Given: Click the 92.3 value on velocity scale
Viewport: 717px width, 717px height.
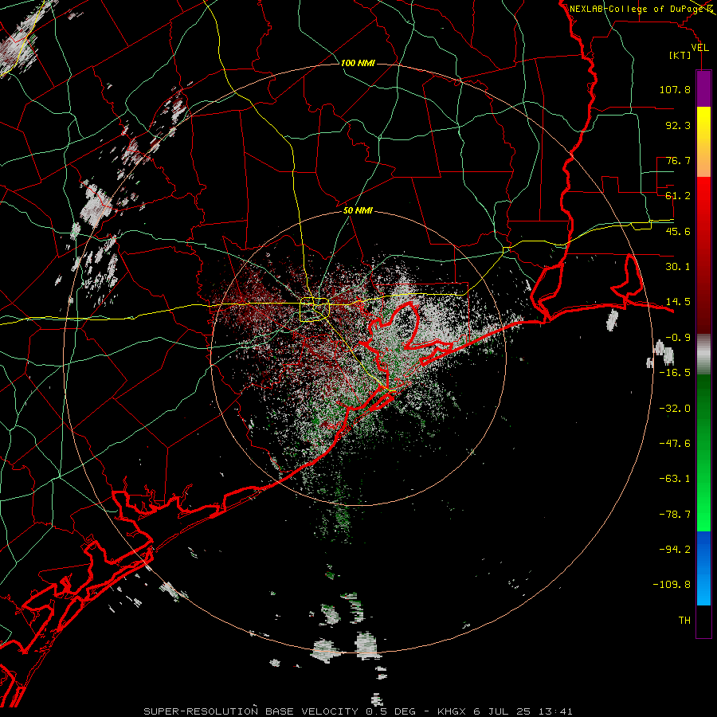Looking at the screenshot, I should [678, 125].
